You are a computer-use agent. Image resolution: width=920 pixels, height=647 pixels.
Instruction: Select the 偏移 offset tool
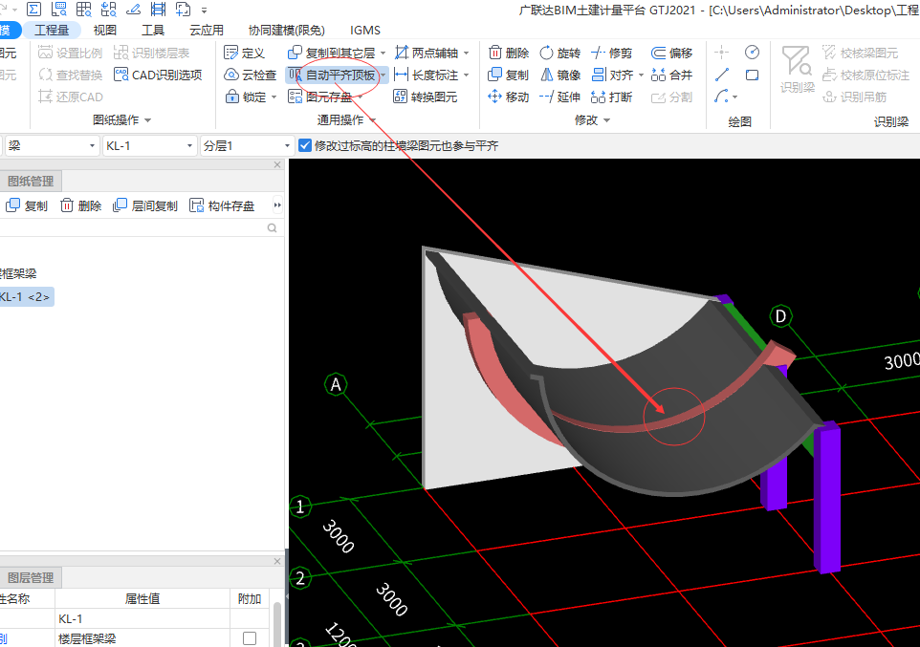pyautogui.click(x=671, y=53)
